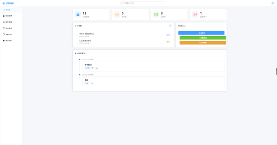Click the 2024-03-10 10:00 timeline timestamp
This screenshot has width=277, height=145.
(x=88, y=75)
